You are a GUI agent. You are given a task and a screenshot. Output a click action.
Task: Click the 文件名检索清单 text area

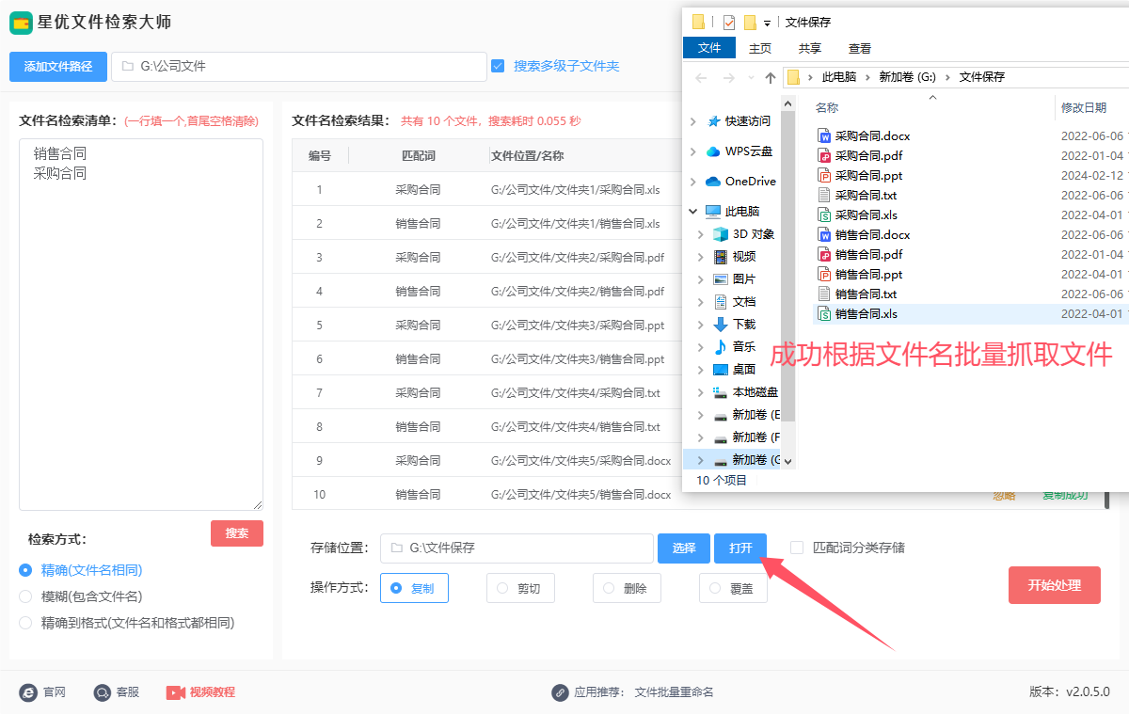[141, 325]
